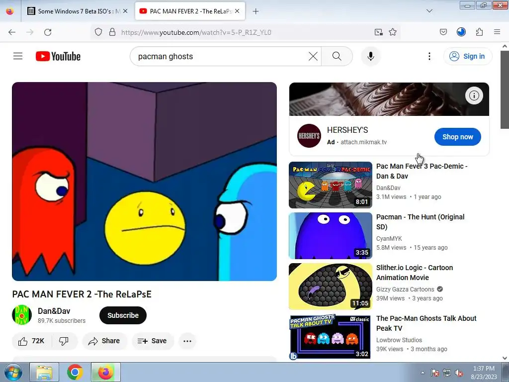Screen dimensions: 509x382
Task: Launch Google Chrome from the taskbar
Action: (75, 372)
